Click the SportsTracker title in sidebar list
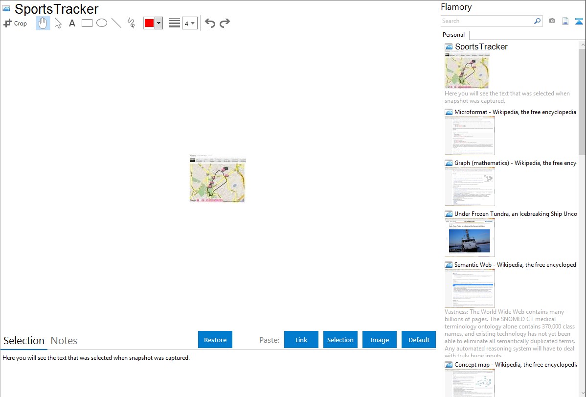Viewport: 586px width, 397px height. (x=481, y=47)
